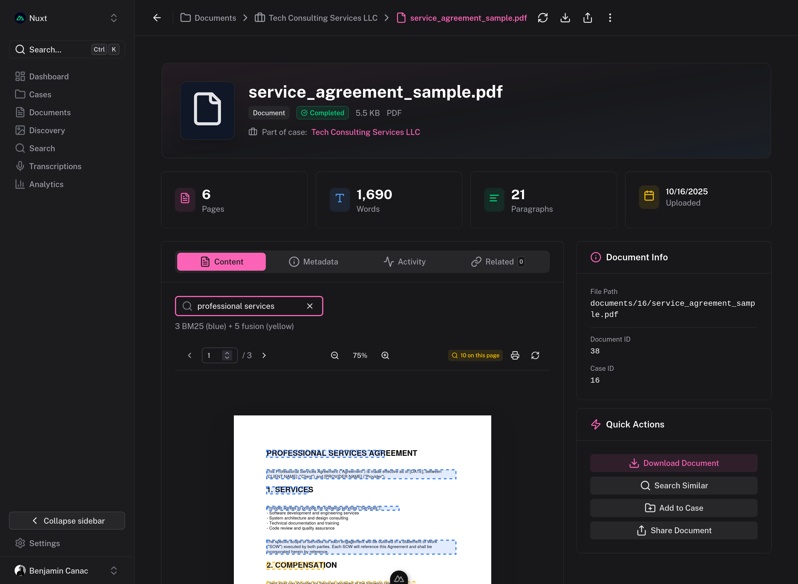Image resolution: width=798 pixels, height=584 pixels.
Task: Click the share icon in top bar
Action: click(587, 18)
